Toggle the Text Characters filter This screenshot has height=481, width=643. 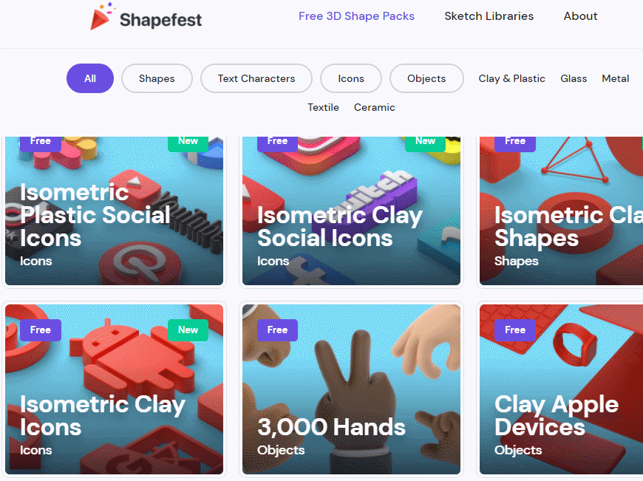tap(256, 78)
